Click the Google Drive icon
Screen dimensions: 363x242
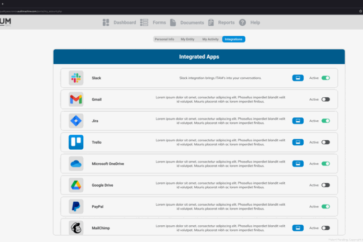[x=76, y=185]
